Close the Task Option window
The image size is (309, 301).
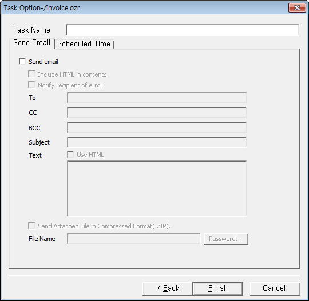[297, 8]
